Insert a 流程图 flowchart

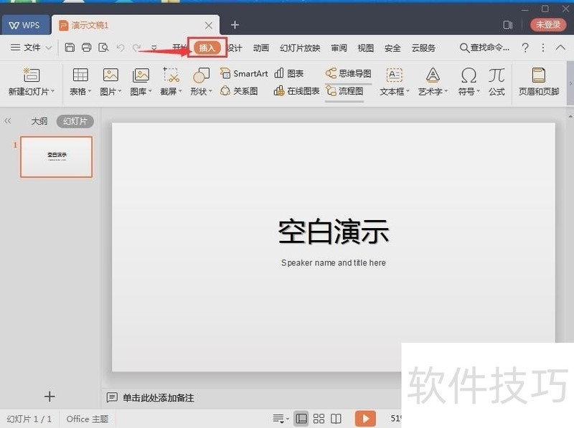[x=344, y=91]
